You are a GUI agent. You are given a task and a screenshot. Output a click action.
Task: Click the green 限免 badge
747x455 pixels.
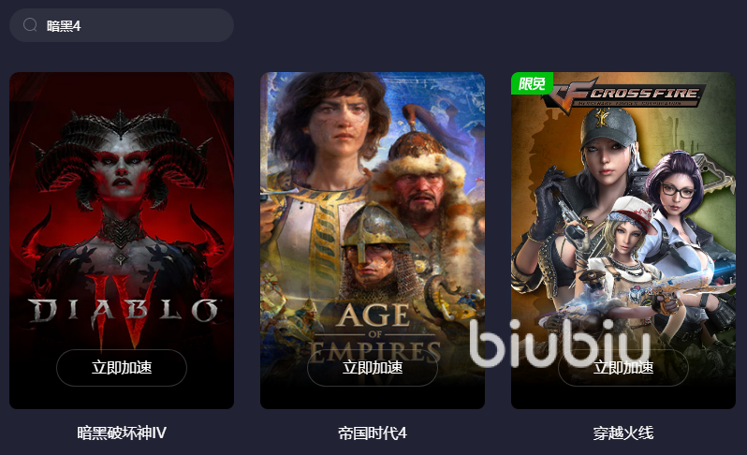[532, 83]
